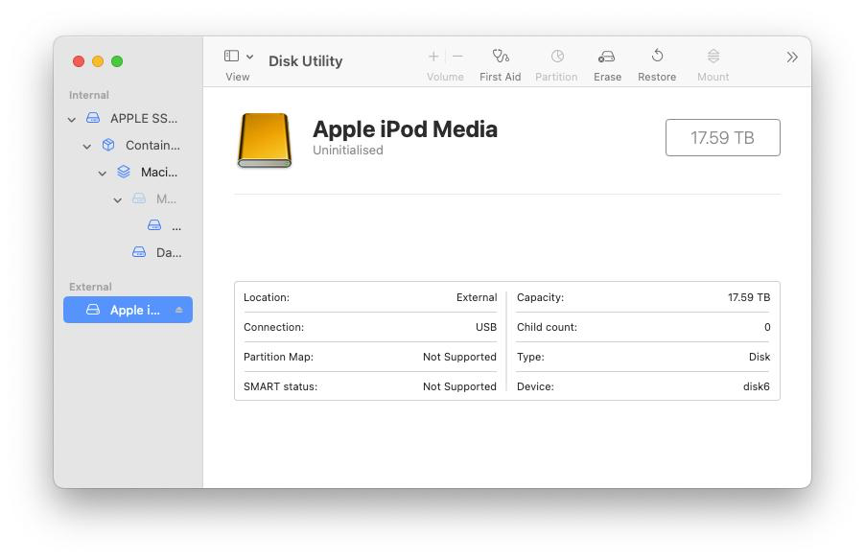Click the golden external drive icon
865x559 pixels.
[265, 140]
